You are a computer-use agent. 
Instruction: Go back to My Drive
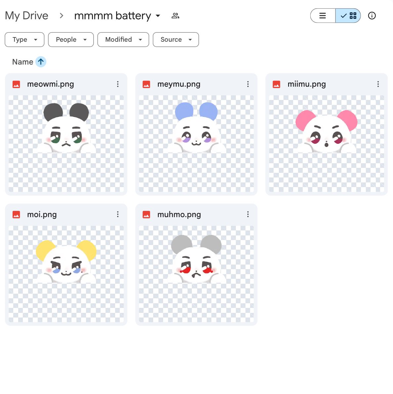click(x=26, y=16)
